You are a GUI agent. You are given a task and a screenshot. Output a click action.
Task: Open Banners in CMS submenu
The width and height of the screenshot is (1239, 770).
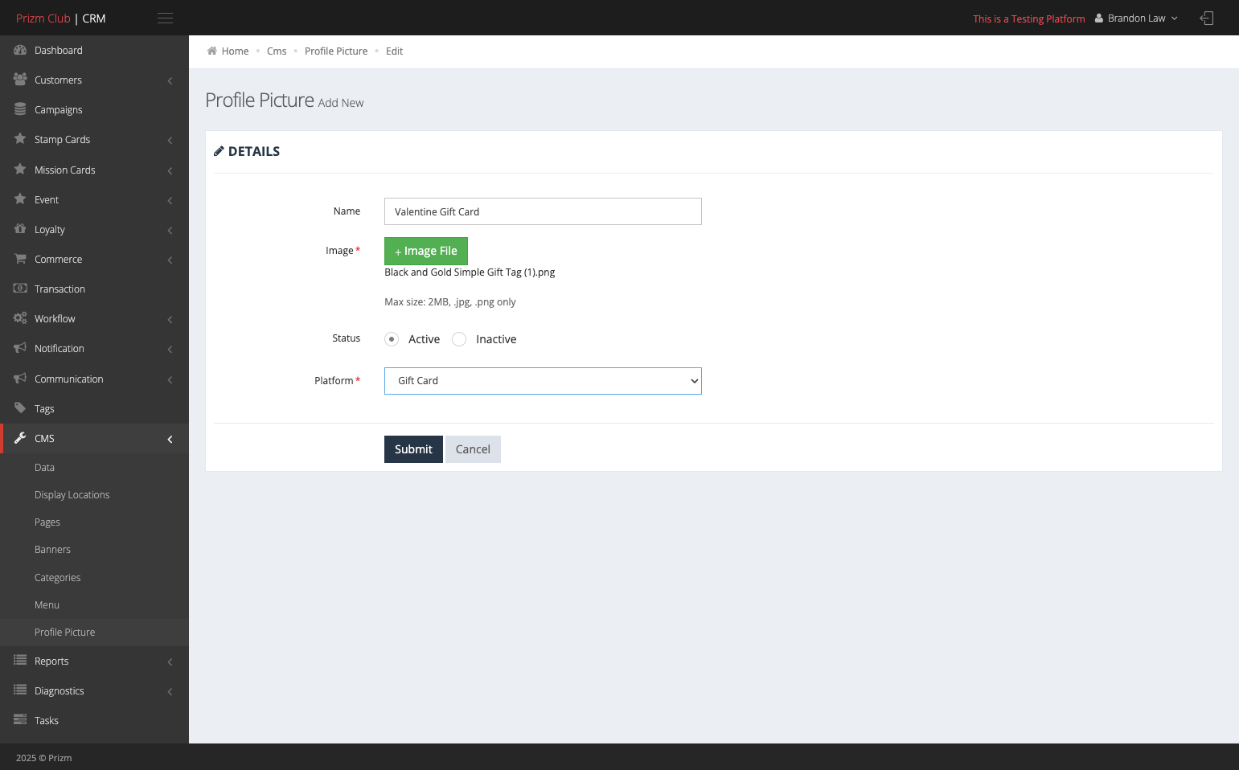tap(52, 550)
